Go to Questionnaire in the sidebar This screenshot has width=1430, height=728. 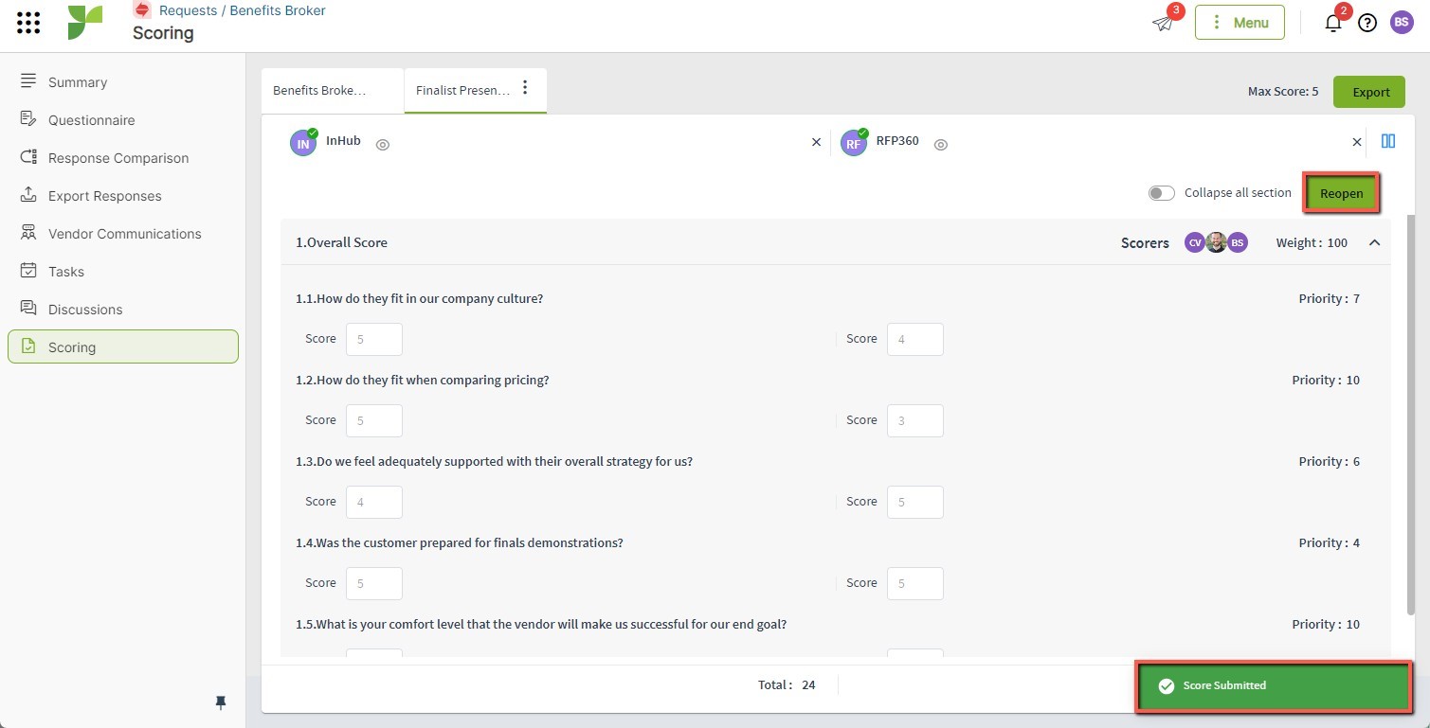[123, 120]
